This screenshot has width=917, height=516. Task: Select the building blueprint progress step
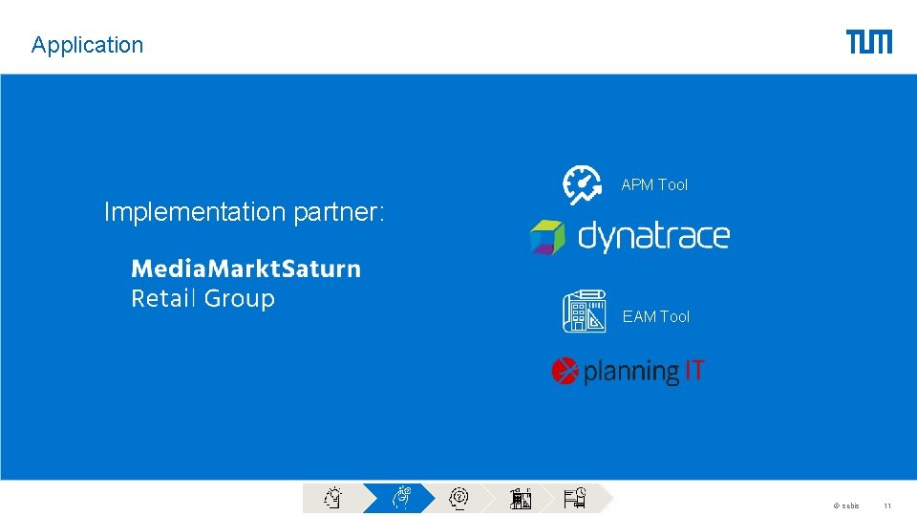point(520,499)
